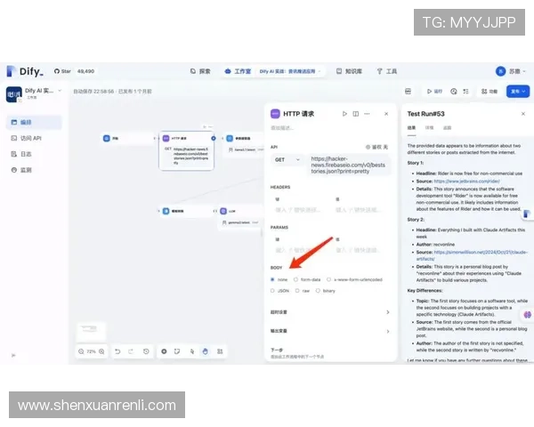Select 日志 (Logs) in the left sidebar
The width and height of the screenshot is (534, 427).
click(34, 154)
